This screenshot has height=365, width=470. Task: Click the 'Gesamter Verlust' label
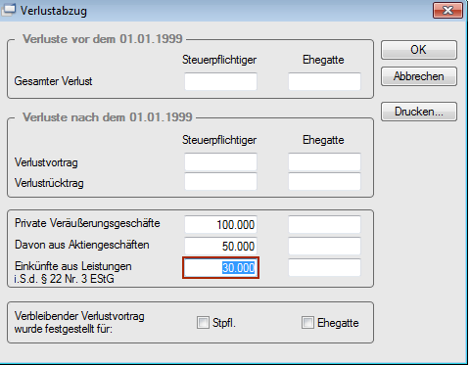coord(53,81)
